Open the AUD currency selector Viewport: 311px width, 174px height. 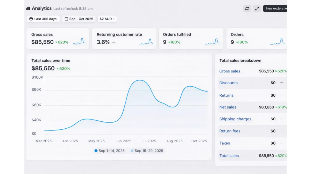tap(107, 19)
